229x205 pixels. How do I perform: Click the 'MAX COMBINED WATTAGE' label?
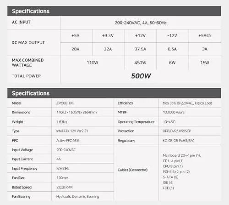click(x=28, y=63)
